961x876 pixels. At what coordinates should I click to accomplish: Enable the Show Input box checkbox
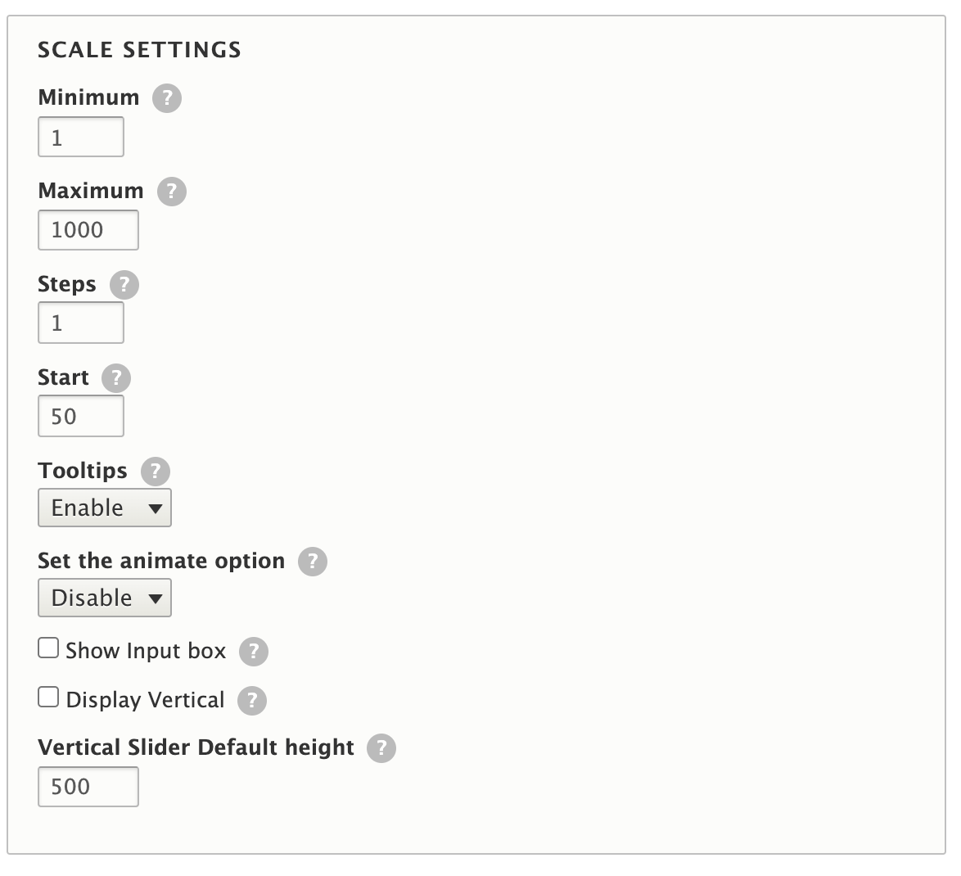click(48, 648)
